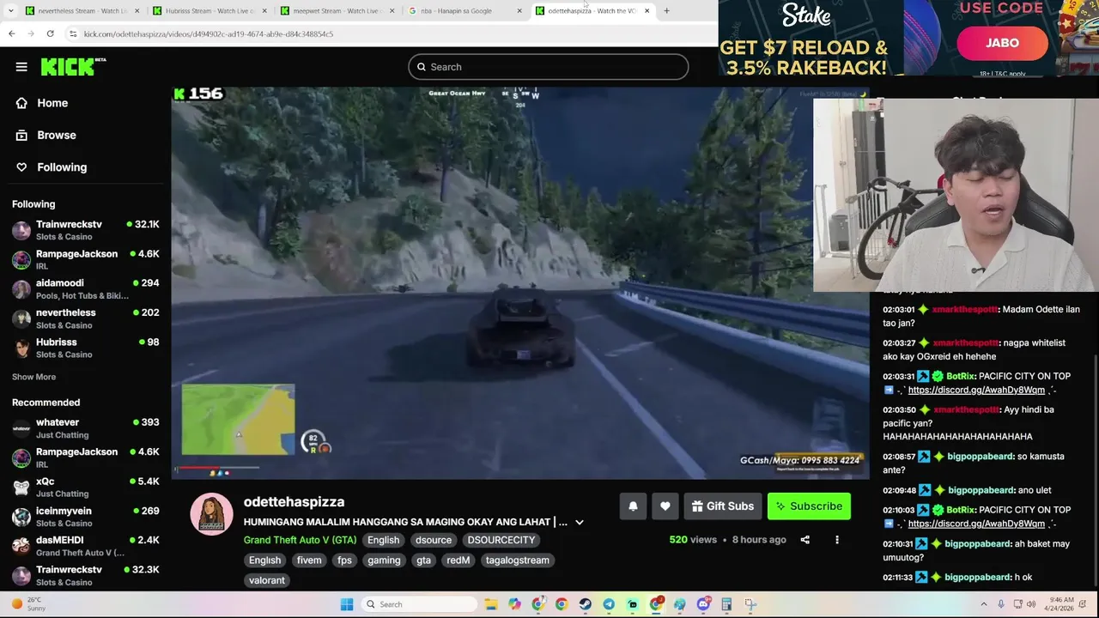Click the gta tag
Screen dimensions: 1099x618
point(423,560)
